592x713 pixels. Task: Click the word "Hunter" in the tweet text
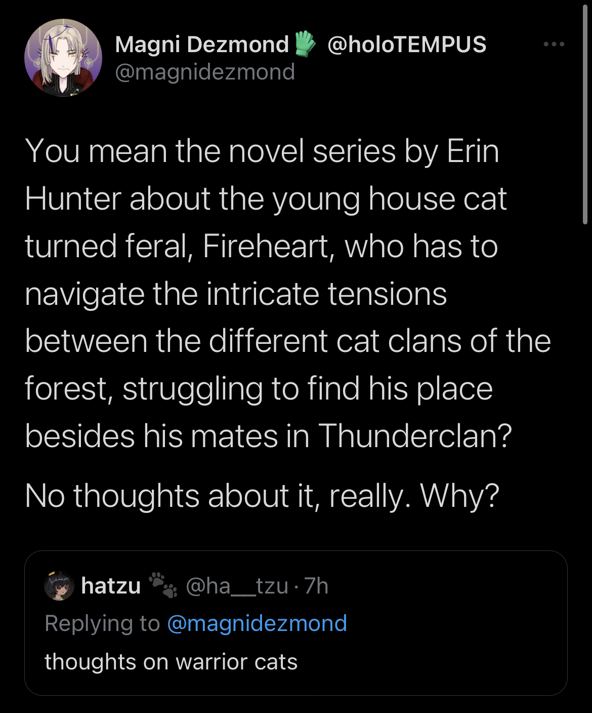coord(73,199)
